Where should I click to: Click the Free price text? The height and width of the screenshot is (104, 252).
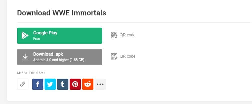click(x=37, y=39)
